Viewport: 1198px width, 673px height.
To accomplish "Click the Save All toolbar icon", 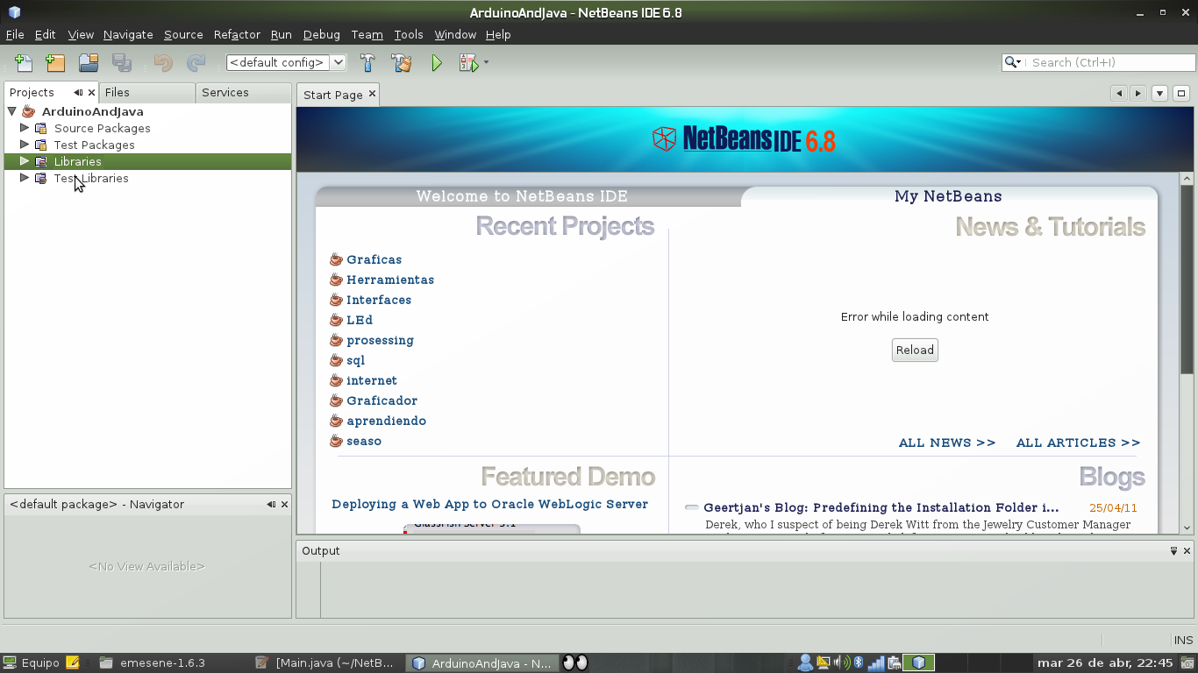I will (x=122, y=62).
